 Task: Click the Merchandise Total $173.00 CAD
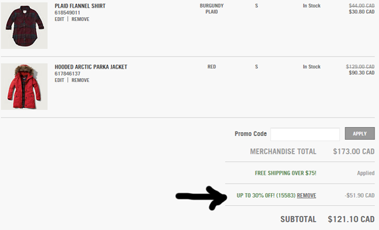(x=354, y=151)
